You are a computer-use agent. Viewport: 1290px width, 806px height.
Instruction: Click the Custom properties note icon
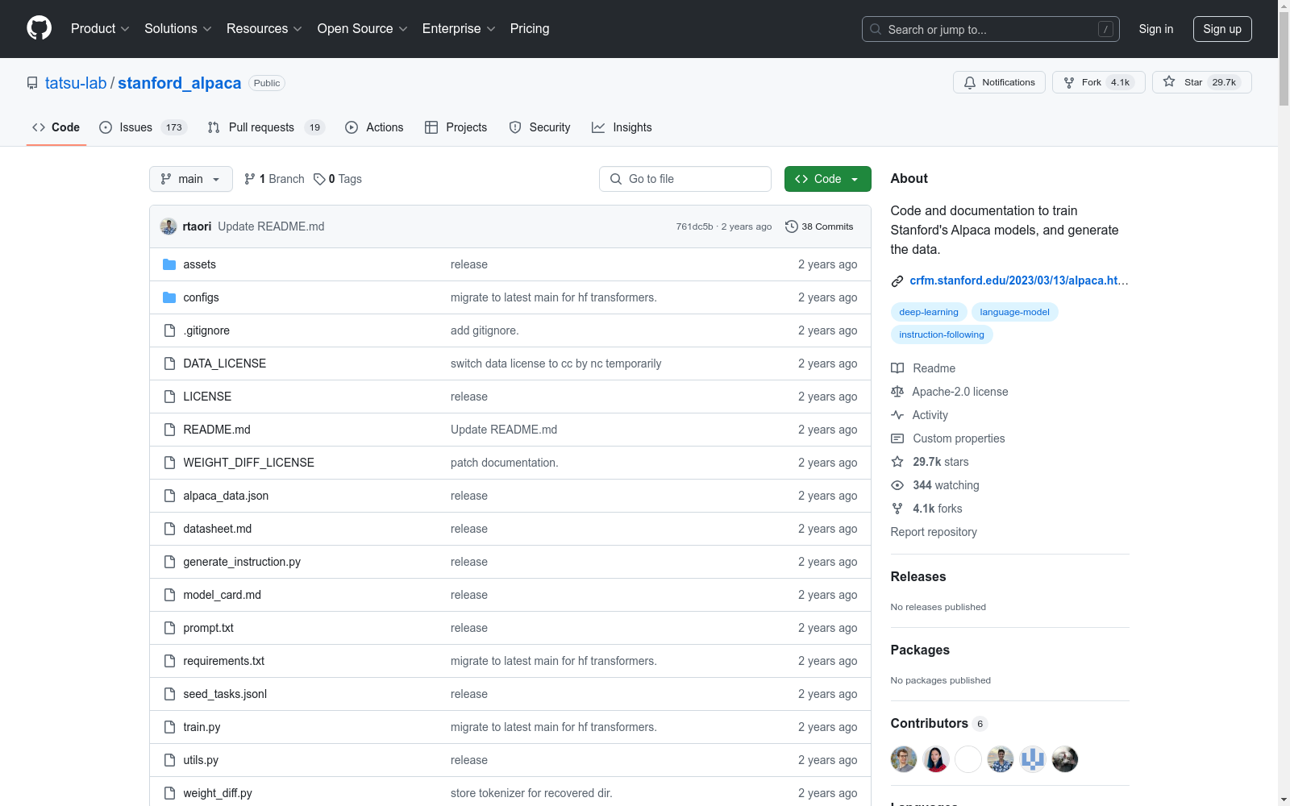[897, 438]
